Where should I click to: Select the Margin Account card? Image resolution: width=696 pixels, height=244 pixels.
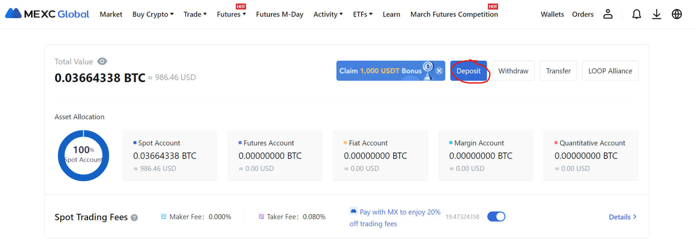coord(486,156)
